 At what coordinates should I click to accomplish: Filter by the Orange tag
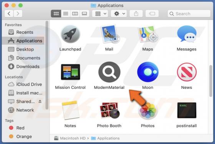[x=23, y=136]
